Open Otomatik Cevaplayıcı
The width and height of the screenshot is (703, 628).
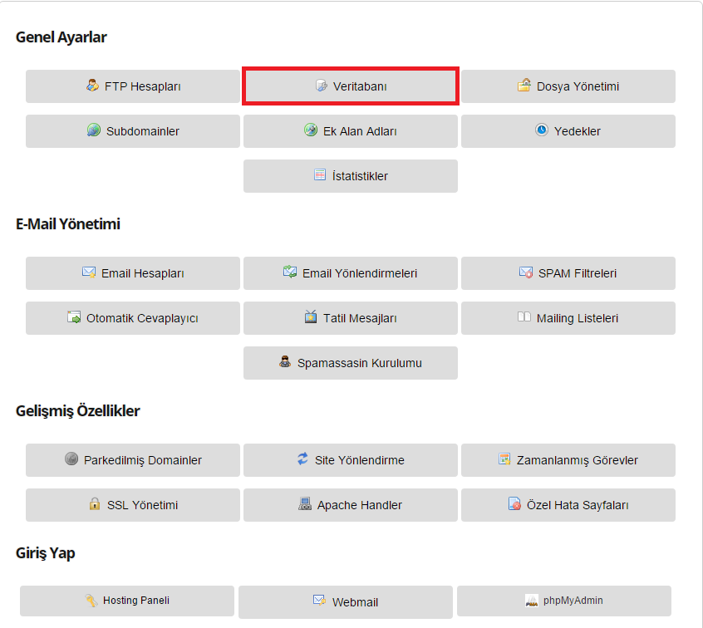[133, 318]
